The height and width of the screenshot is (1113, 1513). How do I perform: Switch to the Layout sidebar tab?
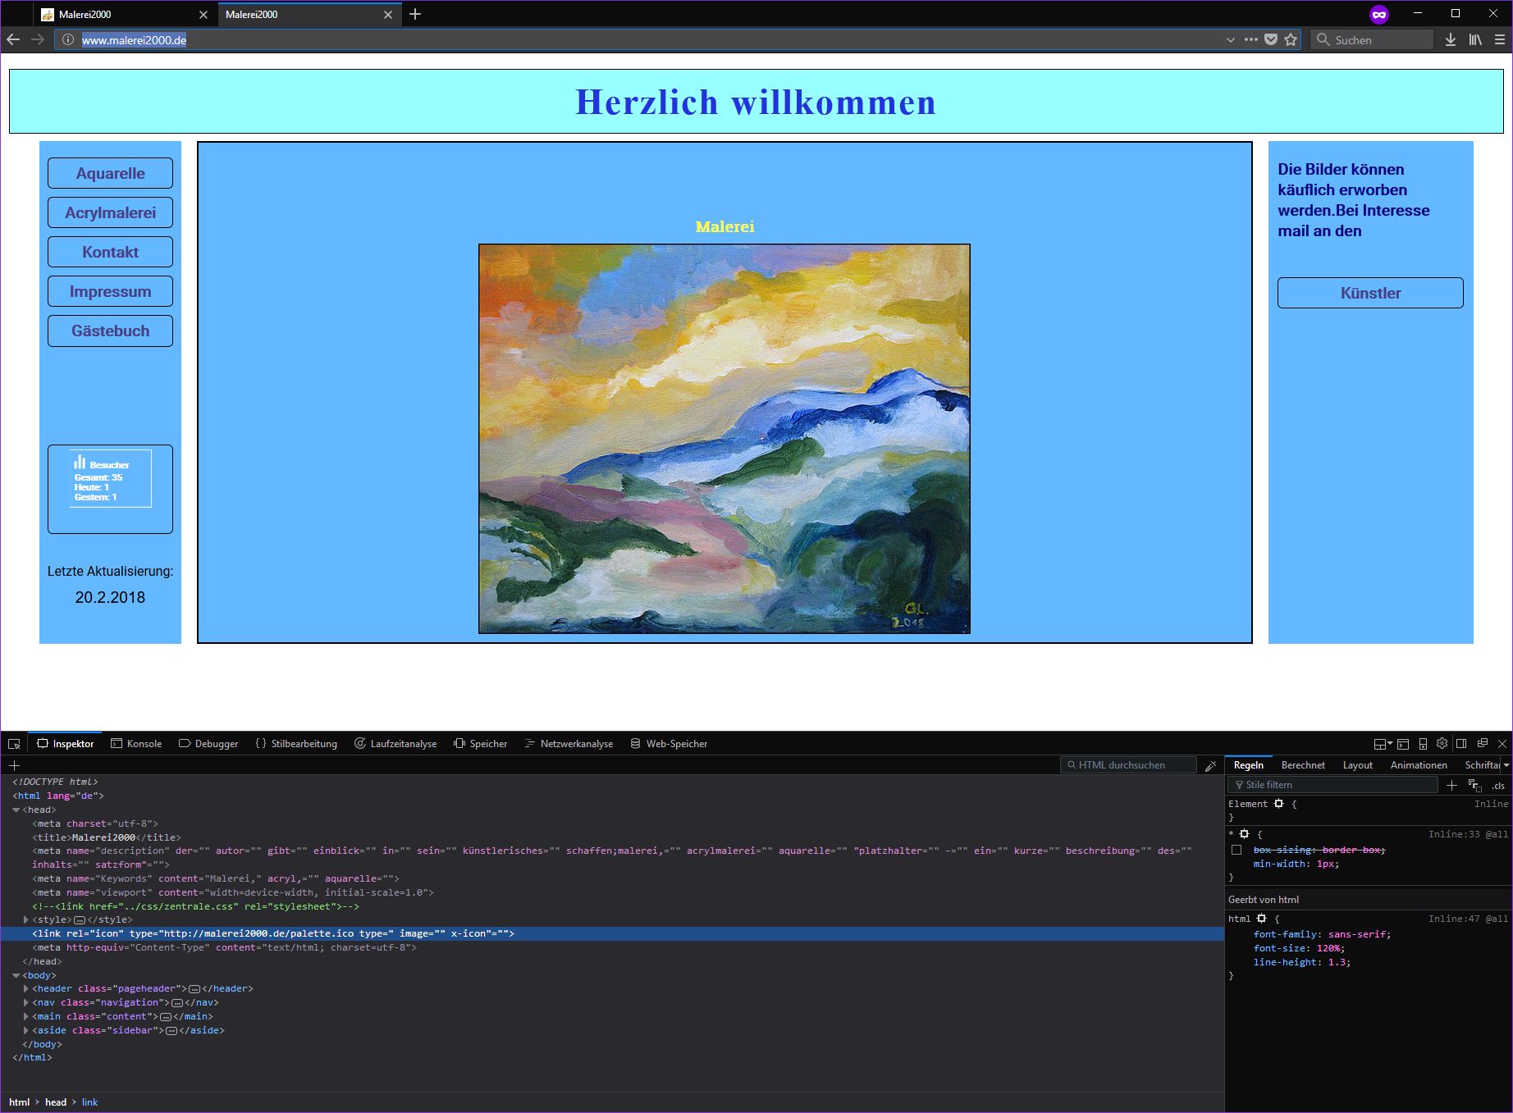(1358, 765)
